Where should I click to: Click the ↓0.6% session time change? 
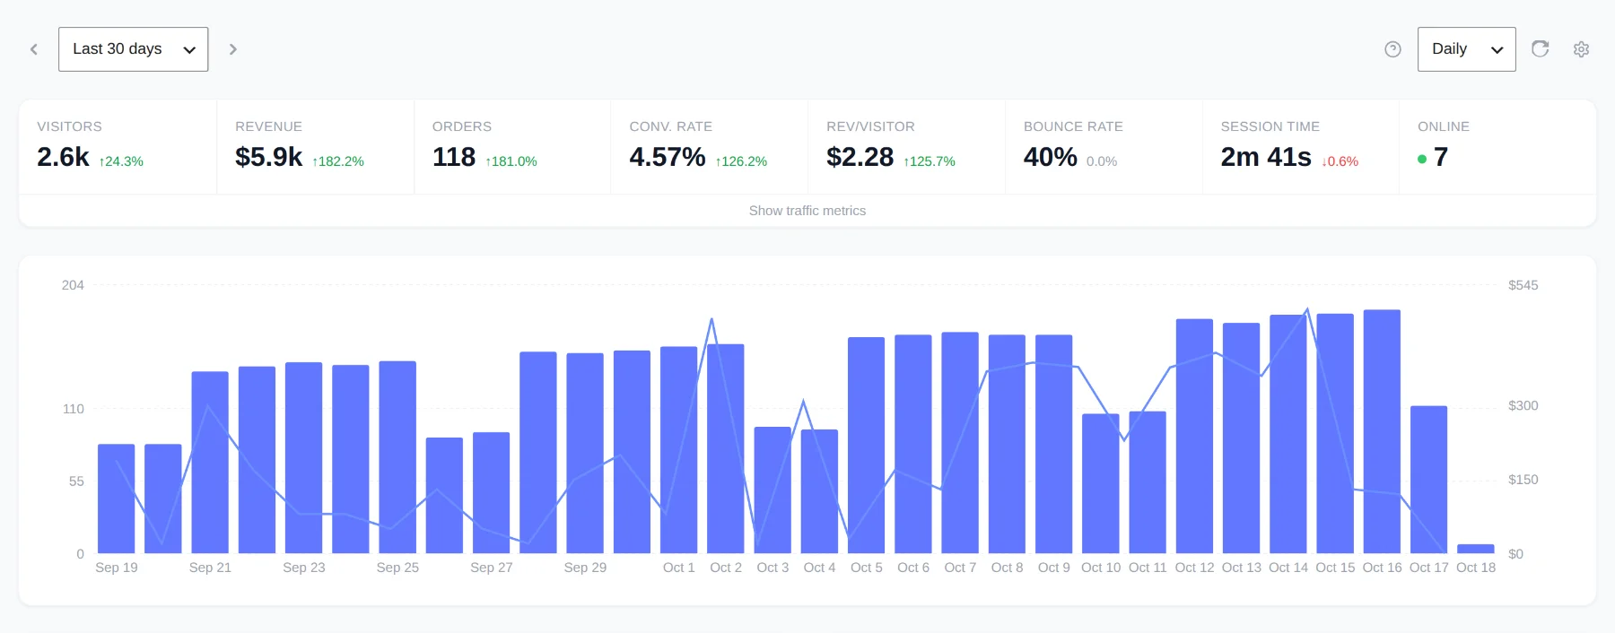(x=1340, y=161)
